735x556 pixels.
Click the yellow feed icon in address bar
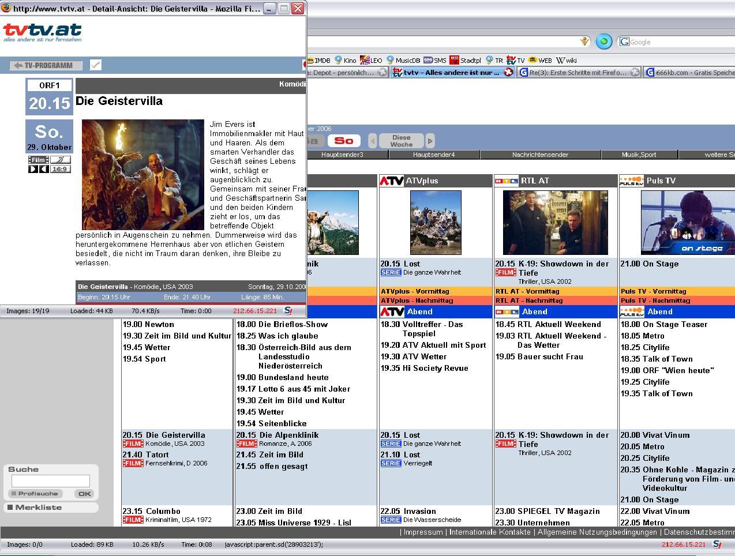(584, 42)
